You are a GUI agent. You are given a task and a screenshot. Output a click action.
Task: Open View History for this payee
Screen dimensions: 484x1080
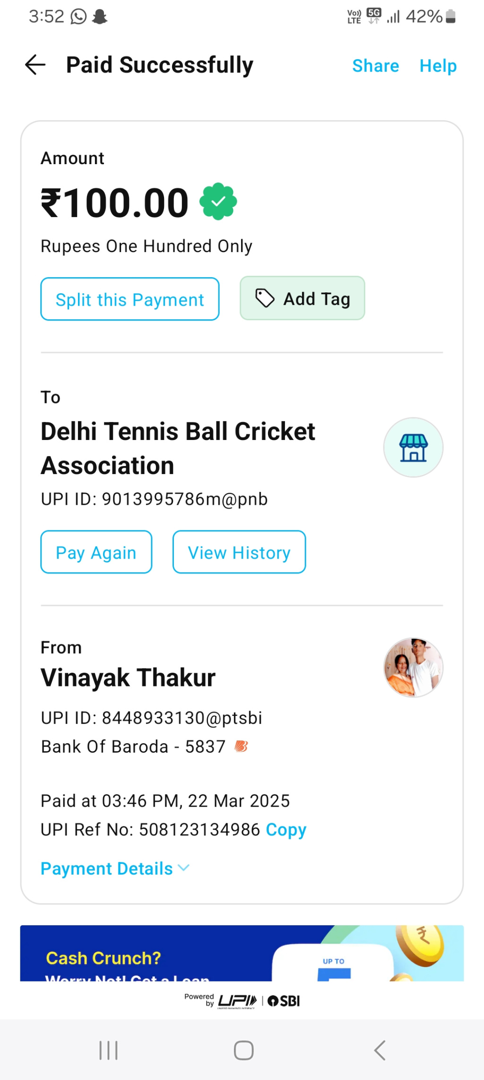[239, 552]
